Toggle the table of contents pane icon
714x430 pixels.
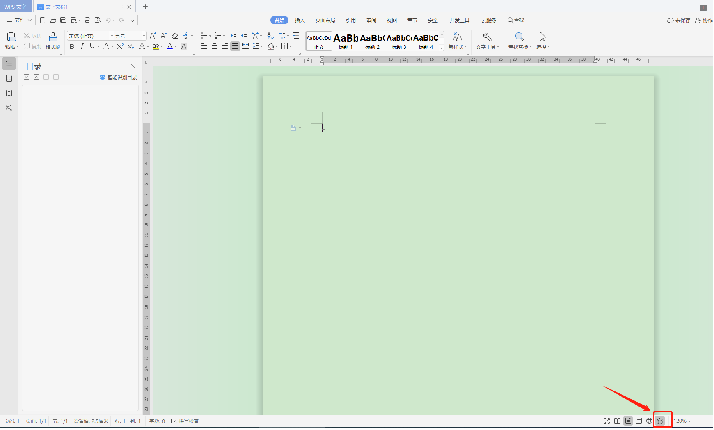9,64
